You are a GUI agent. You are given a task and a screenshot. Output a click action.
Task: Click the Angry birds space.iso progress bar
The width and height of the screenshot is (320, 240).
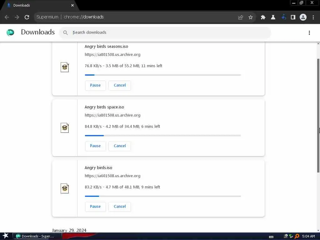(163, 136)
